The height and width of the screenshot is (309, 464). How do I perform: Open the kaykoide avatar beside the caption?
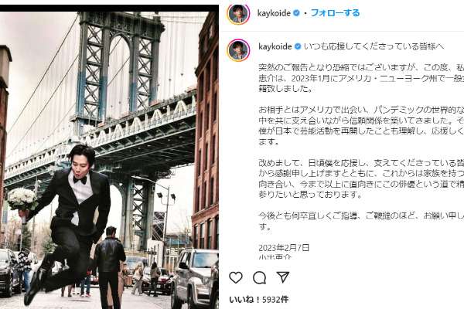[238, 50]
